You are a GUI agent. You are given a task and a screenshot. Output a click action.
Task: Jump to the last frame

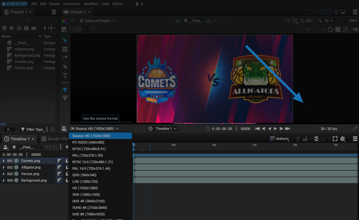(287, 129)
